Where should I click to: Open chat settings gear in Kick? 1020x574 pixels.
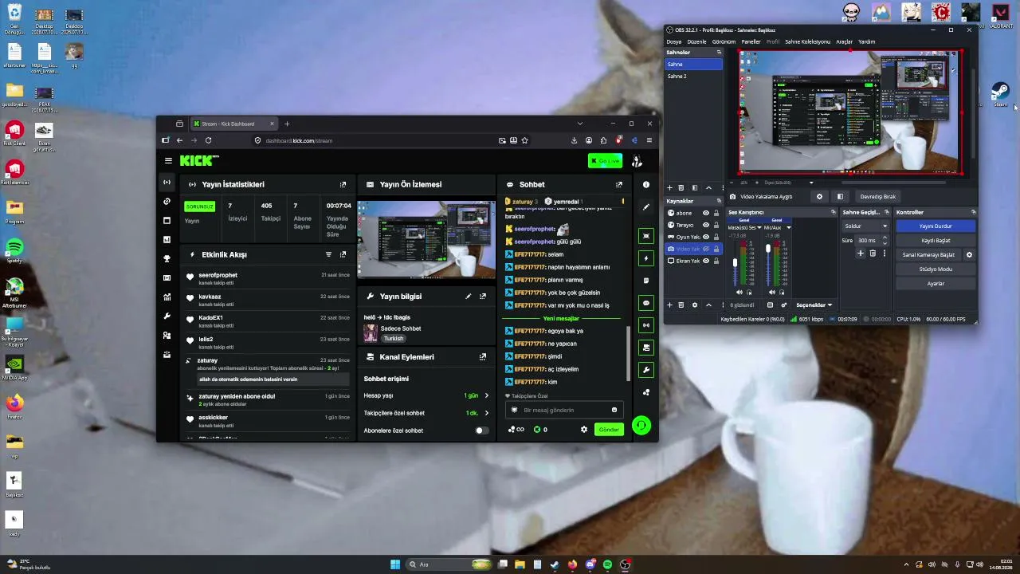coord(584,430)
